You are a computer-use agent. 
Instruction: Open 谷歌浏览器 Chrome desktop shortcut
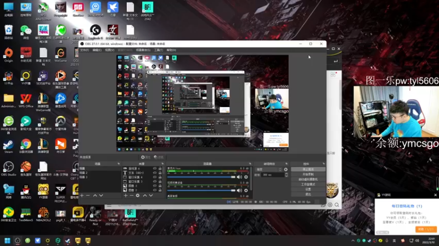26,146
